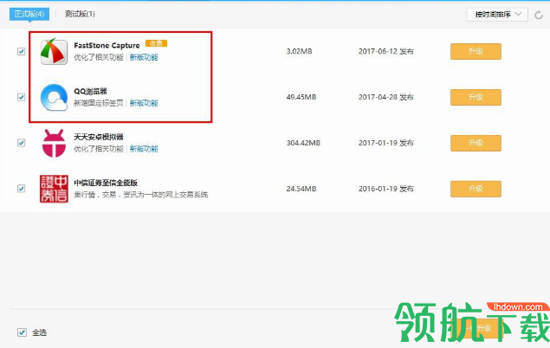
Task: Switch to the 测试版(1) tab
Action: tap(80, 14)
